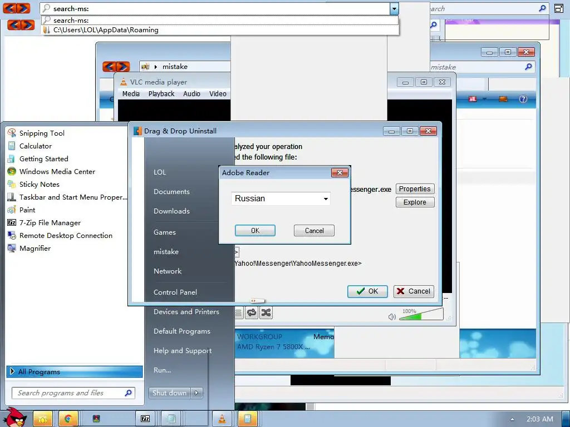570x427 pixels.
Task: Open VLC Playback menu
Action: 161,93
